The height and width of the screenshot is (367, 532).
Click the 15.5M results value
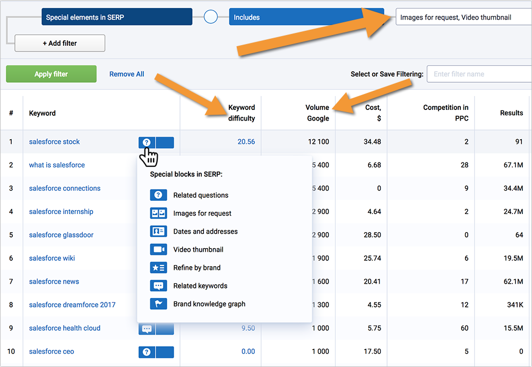513,328
